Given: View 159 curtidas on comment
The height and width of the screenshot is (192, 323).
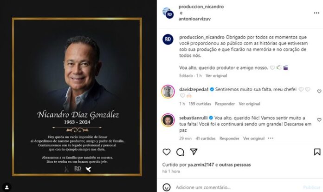Looking at the screenshot, I should pyautogui.click(x=200, y=104).
